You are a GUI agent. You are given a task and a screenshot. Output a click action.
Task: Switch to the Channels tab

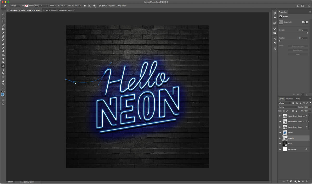[x=289, y=99]
